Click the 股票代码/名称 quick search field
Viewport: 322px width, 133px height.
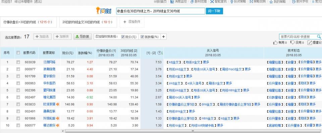point(298,37)
